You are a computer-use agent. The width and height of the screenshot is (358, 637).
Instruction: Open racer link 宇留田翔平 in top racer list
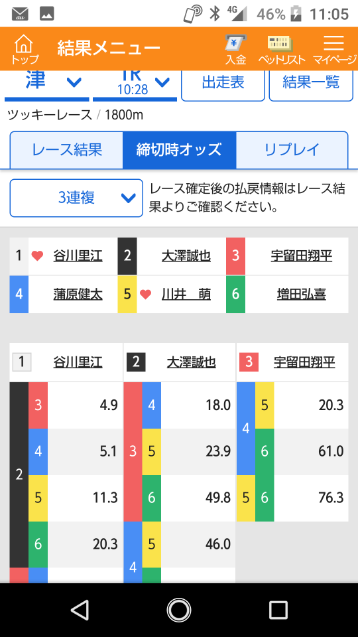(x=302, y=256)
